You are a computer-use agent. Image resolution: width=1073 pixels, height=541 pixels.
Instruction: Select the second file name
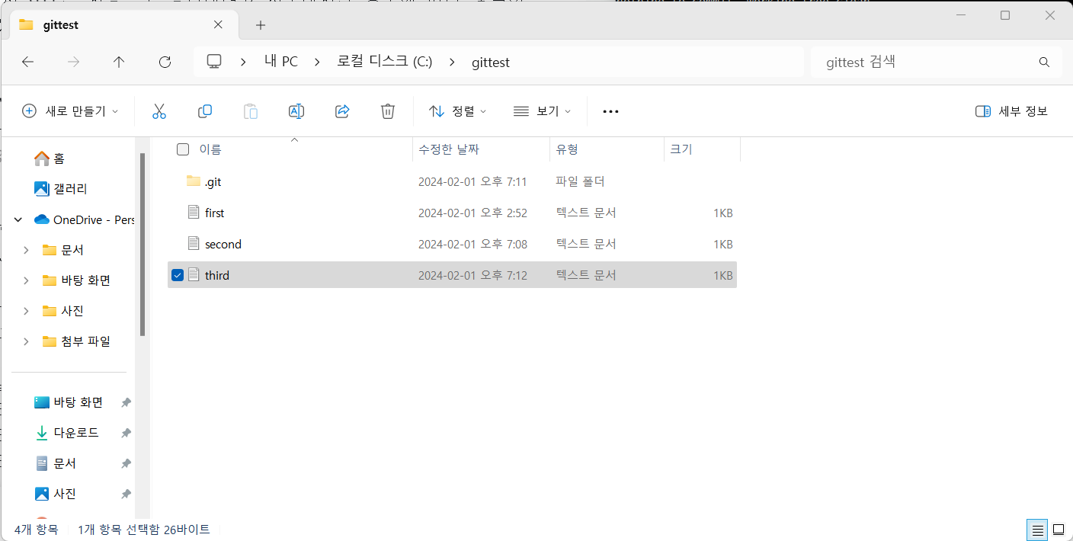[x=223, y=244]
